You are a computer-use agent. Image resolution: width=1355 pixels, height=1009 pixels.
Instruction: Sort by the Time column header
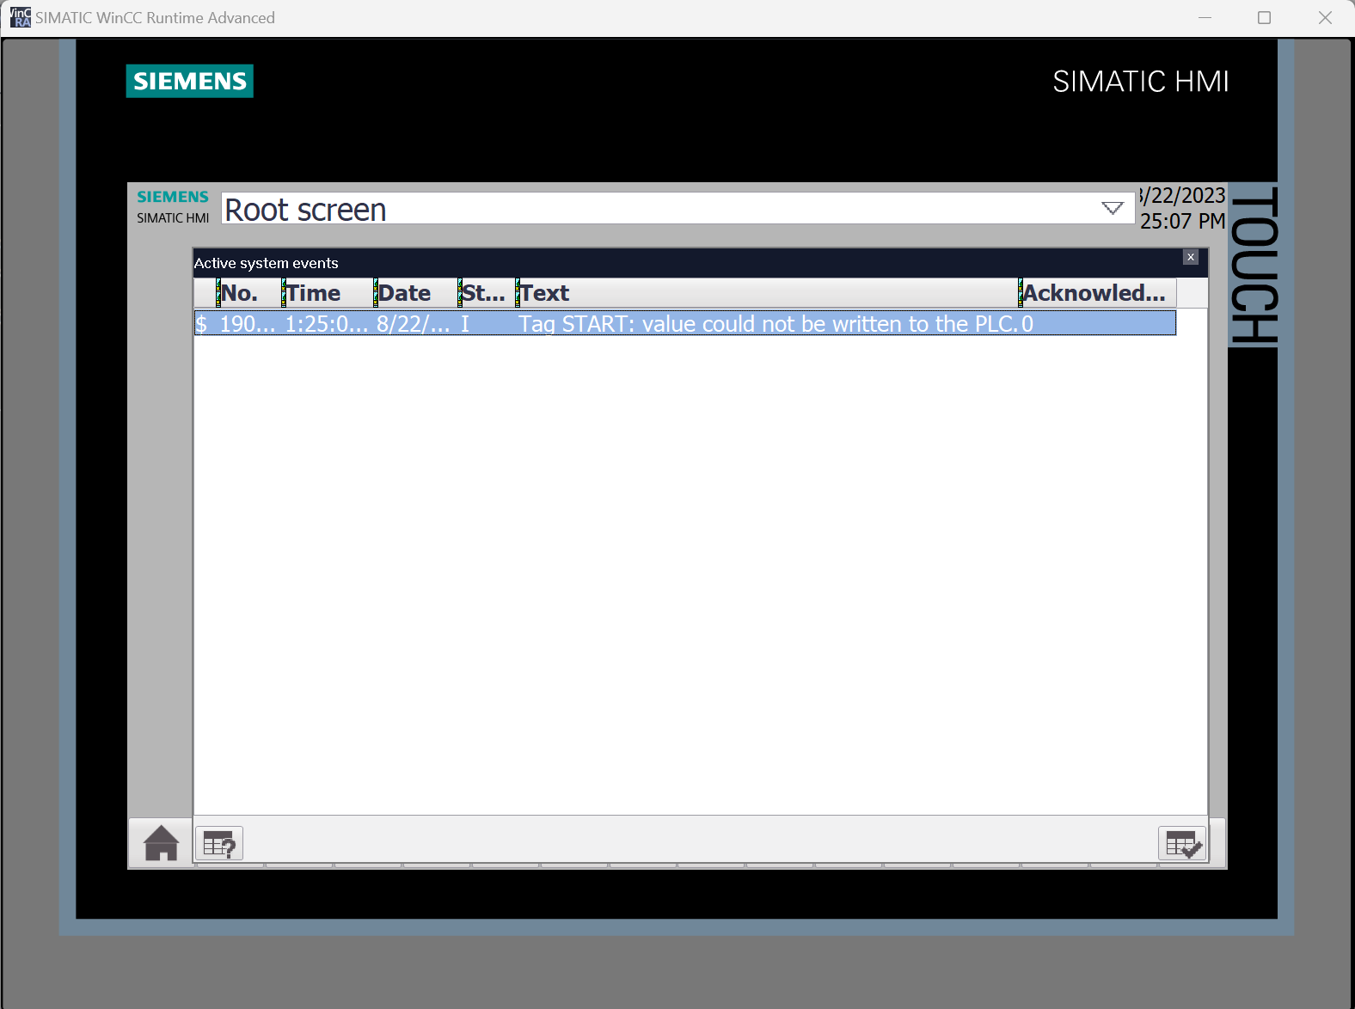coord(328,293)
